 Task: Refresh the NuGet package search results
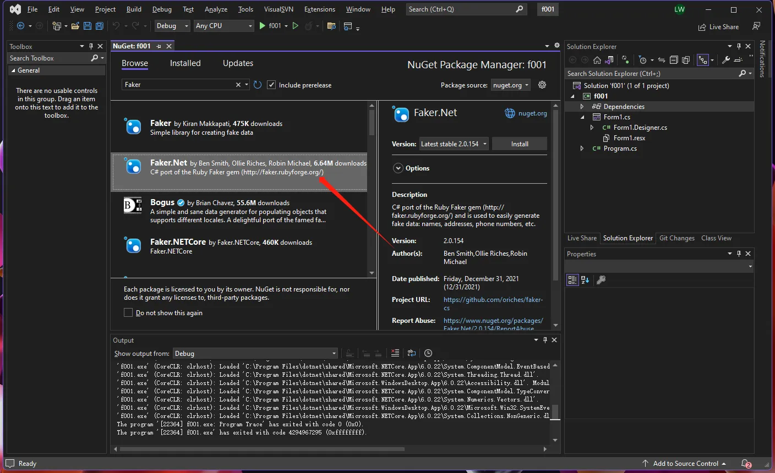tap(258, 85)
